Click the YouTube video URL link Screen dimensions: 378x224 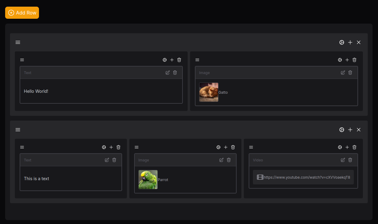[x=307, y=177]
